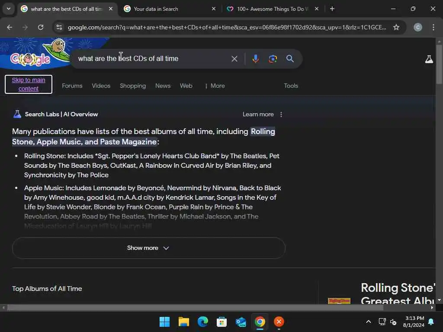Click the Chrome taskbar icon

260,322
